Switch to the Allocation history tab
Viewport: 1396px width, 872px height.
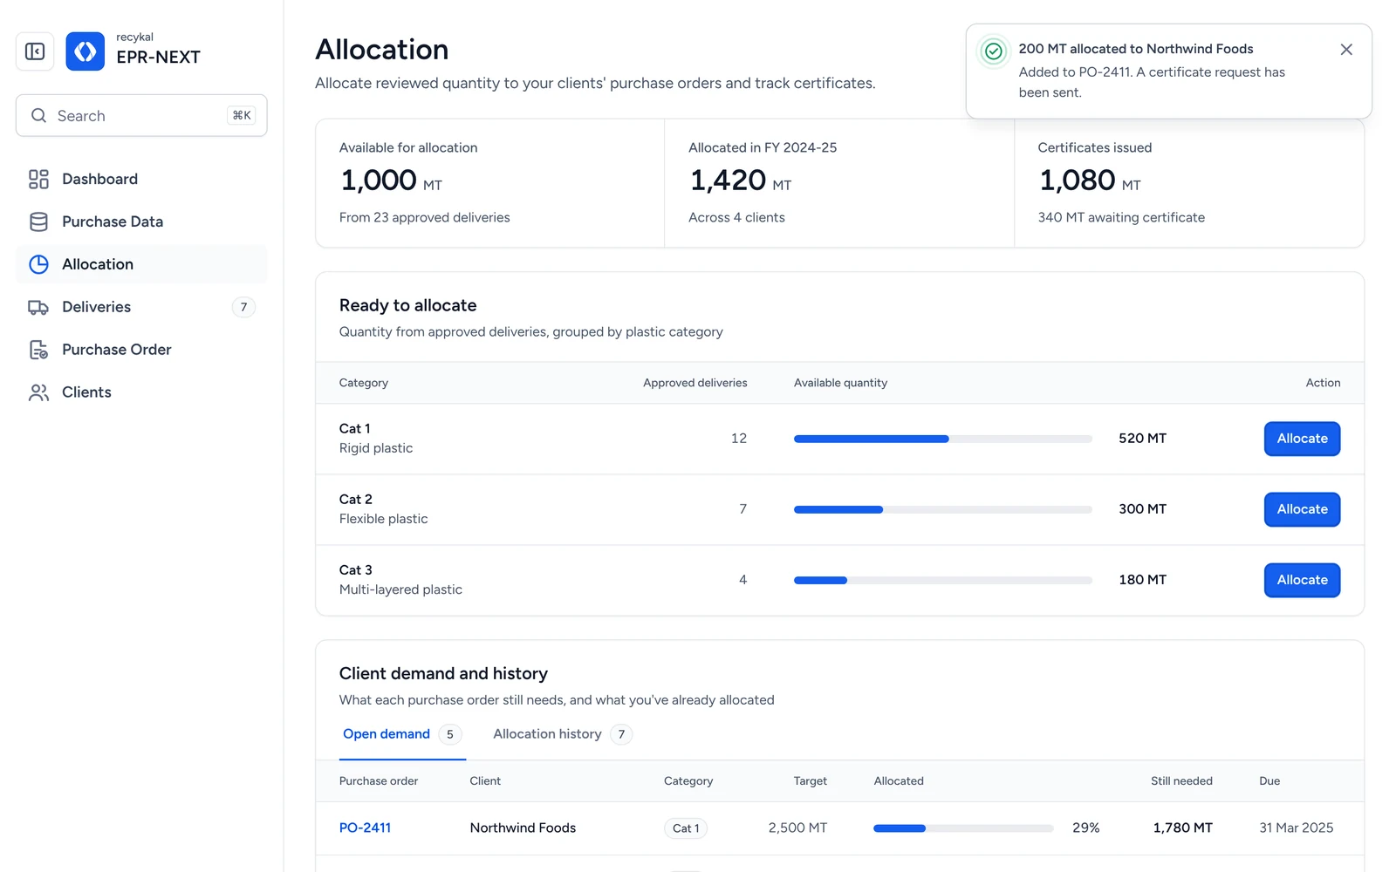point(563,734)
